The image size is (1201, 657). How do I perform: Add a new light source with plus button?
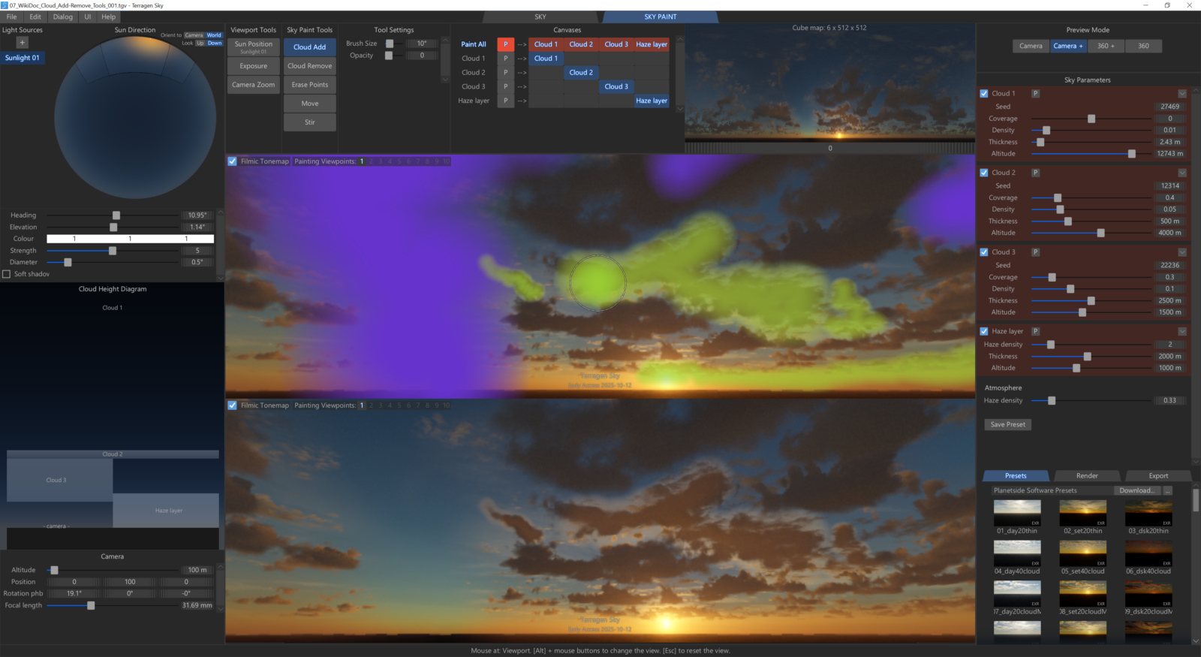tap(22, 43)
